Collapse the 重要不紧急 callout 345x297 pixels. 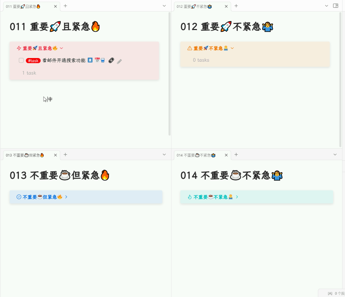[x=232, y=48]
